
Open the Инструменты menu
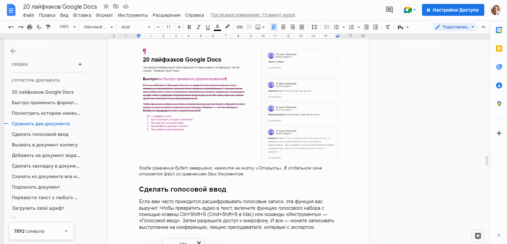coord(133,15)
